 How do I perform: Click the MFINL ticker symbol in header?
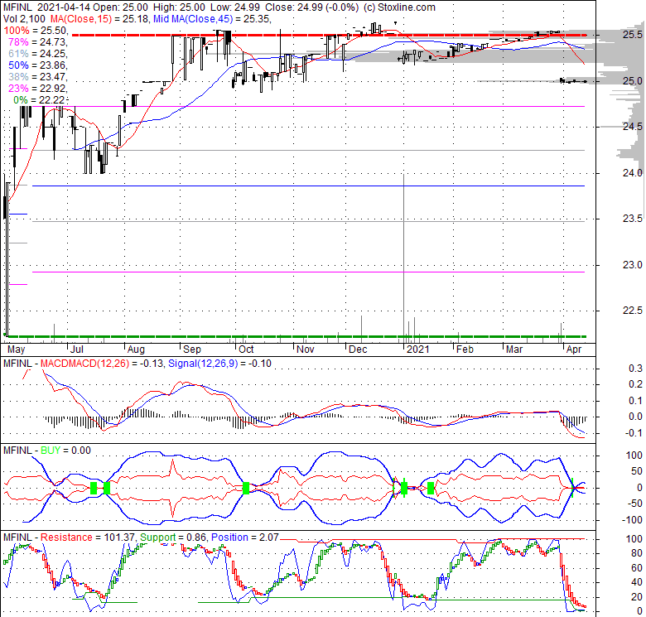click(17, 7)
